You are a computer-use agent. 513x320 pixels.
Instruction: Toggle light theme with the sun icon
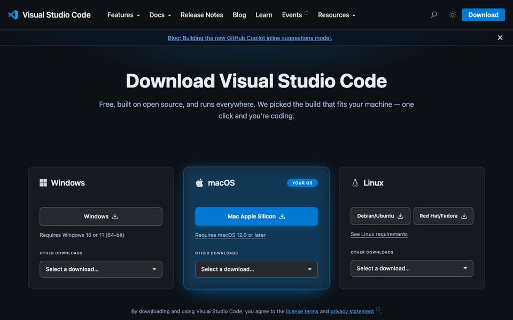click(453, 15)
